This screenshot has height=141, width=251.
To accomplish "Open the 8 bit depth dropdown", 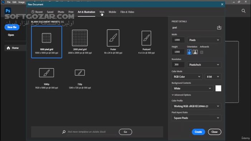I will tap(213, 77).
